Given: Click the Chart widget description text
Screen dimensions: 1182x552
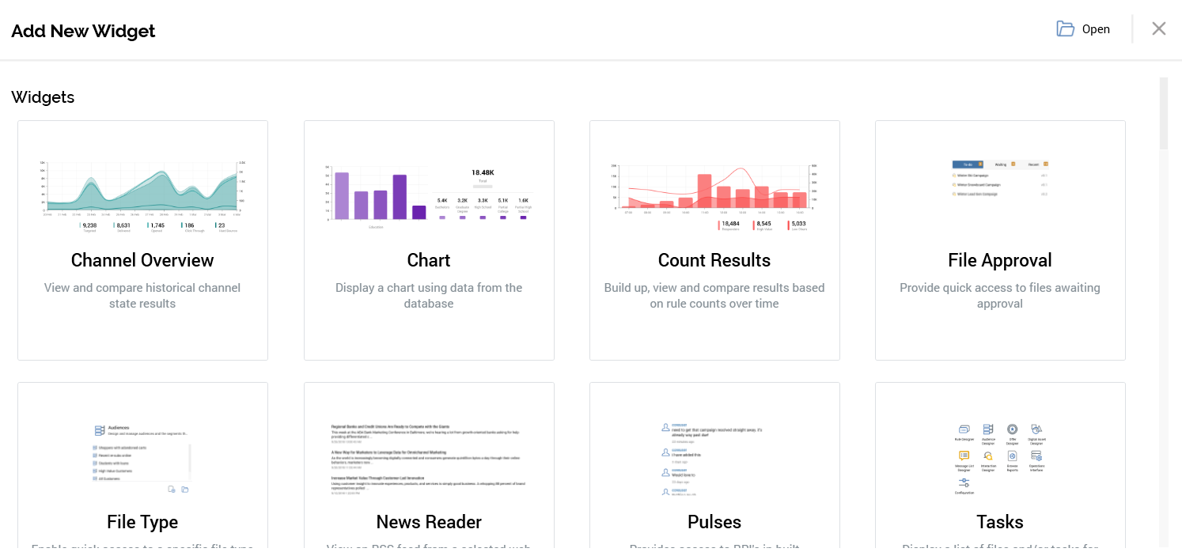Looking at the screenshot, I should (428, 296).
